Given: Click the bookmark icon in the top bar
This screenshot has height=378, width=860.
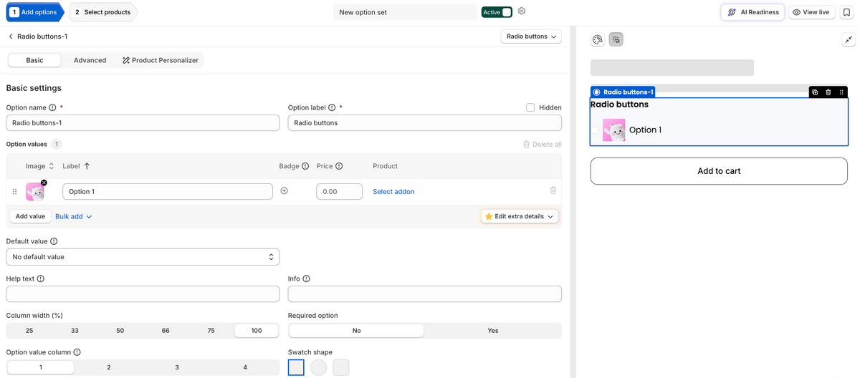Looking at the screenshot, I should tap(846, 12).
